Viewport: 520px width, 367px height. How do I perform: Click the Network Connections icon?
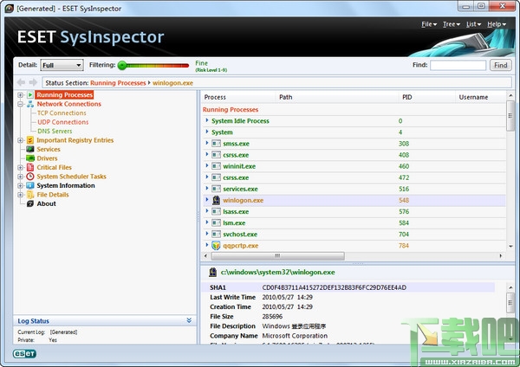point(30,104)
